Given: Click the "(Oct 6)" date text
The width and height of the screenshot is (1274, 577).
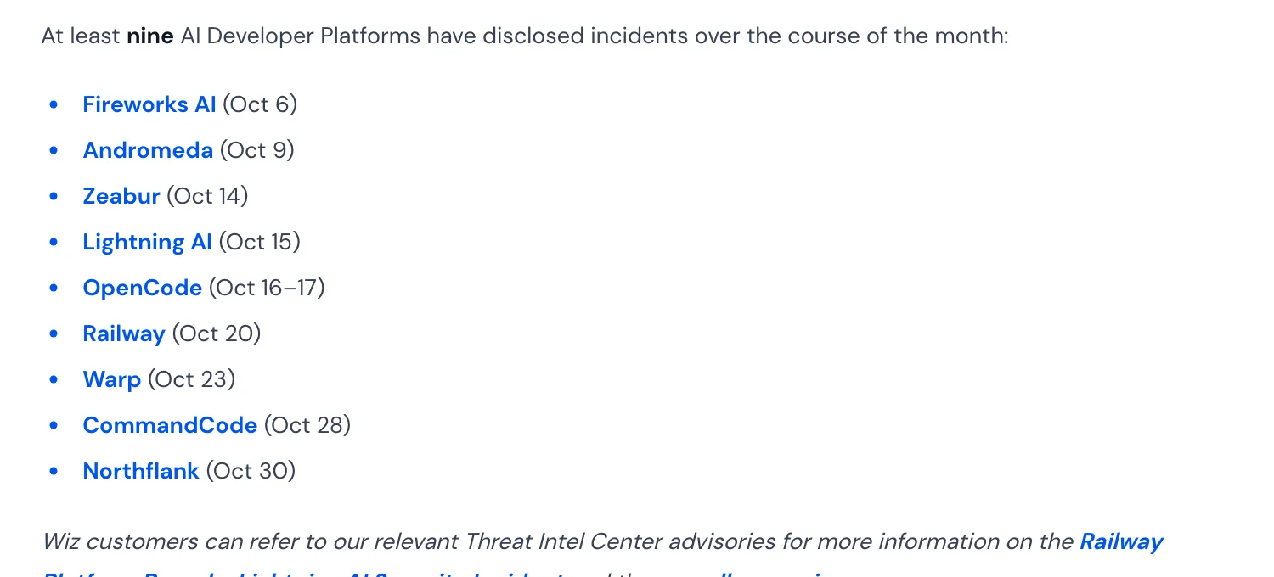Looking at the screenshot, I should (260, 104).
